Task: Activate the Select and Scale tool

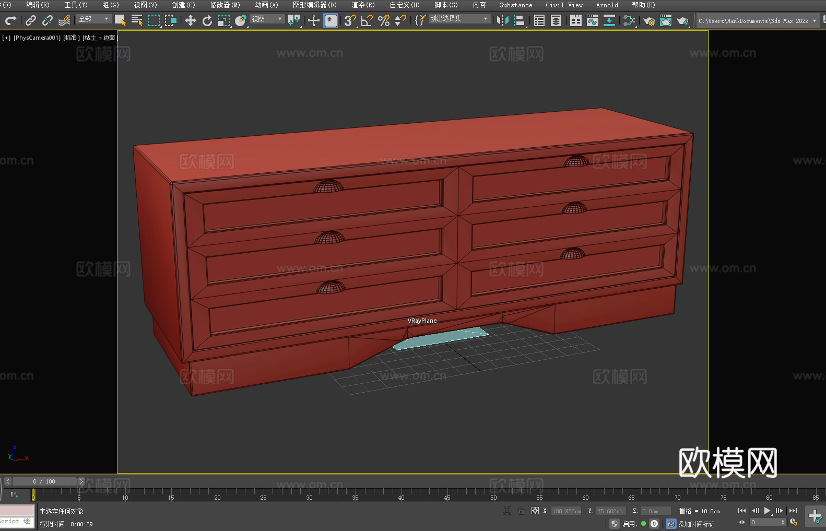Action: (224, 20)
